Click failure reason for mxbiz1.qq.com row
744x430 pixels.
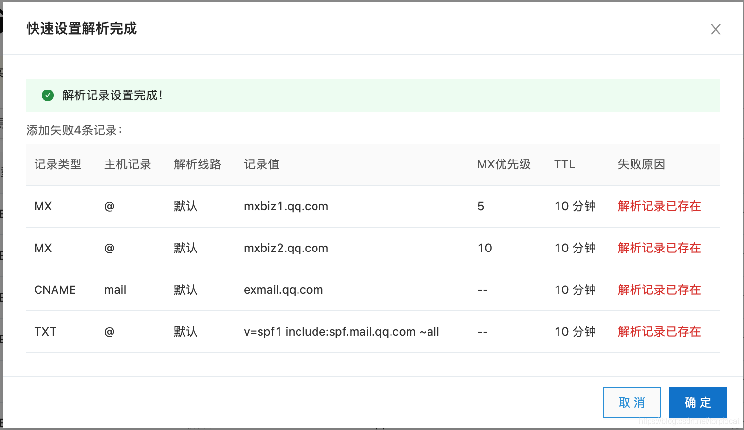tap(659, 206)
